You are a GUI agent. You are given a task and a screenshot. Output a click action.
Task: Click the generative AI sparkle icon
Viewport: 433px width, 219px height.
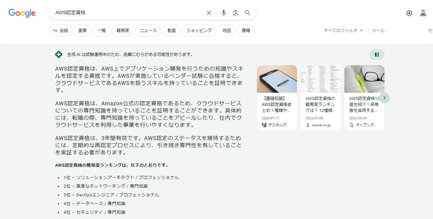58,54
